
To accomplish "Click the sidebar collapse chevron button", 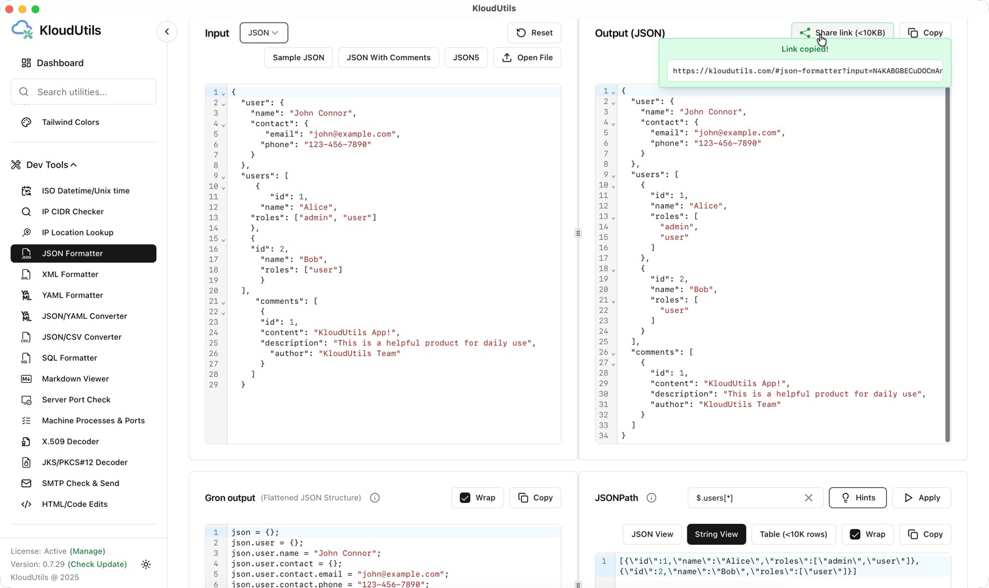I will [167, 31].
